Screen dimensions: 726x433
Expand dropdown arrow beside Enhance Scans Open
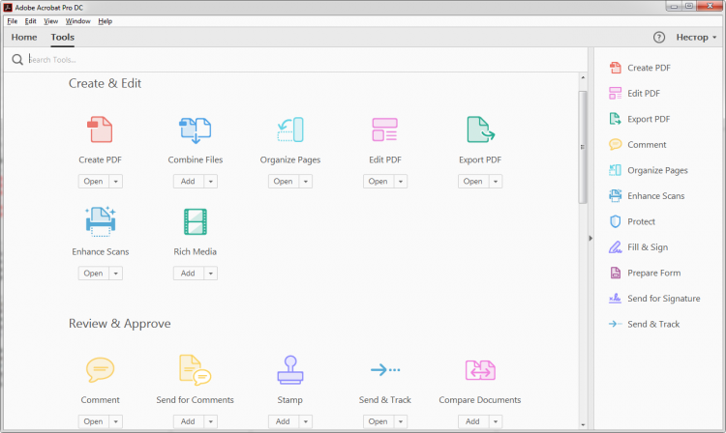pyautogui.click(x=116, y=274)
